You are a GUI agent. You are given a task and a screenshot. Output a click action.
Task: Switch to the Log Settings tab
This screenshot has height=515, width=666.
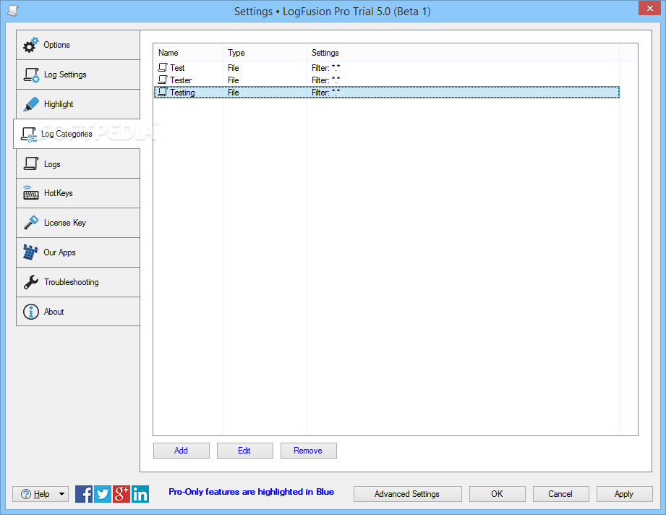(78, 75)
